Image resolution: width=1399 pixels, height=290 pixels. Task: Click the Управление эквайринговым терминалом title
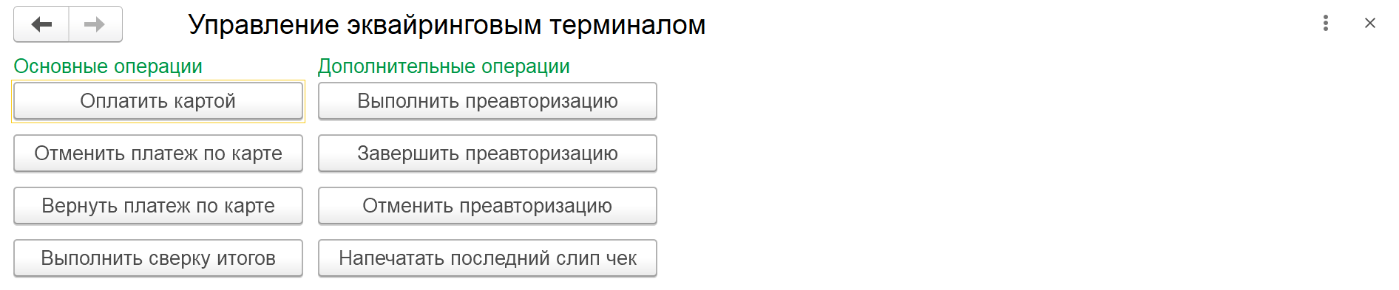pos(447,25)
